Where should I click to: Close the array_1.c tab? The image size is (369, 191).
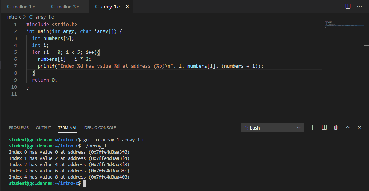[127, 7]
